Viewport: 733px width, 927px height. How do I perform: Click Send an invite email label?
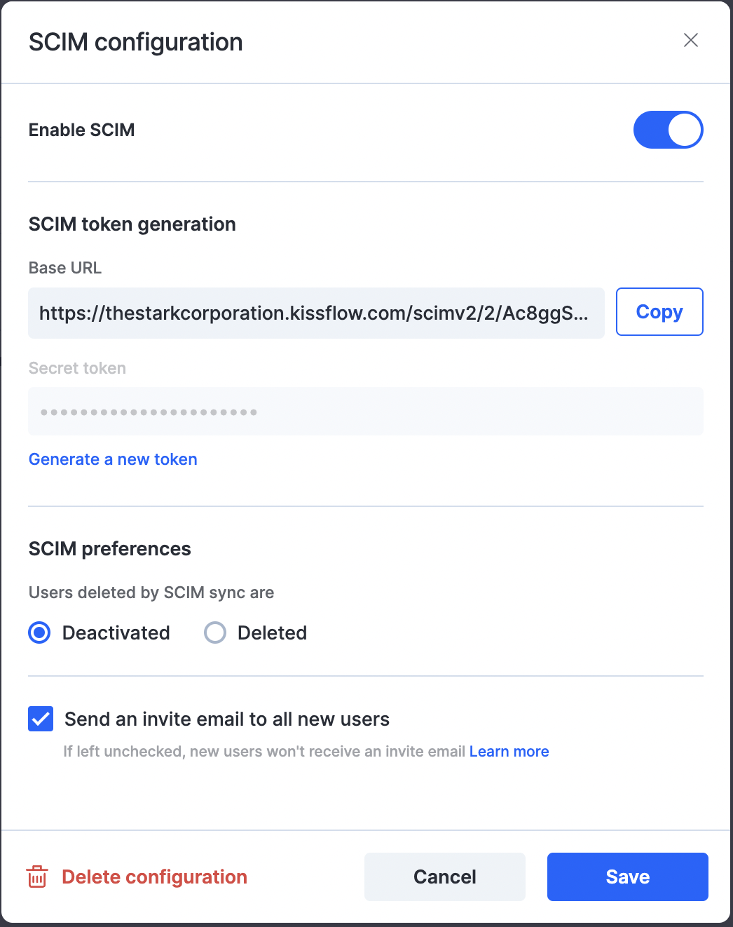[x=227, y=719]
